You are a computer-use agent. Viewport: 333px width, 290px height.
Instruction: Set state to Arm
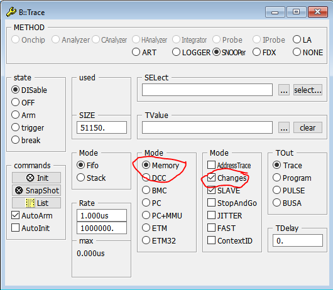point(15,115)
